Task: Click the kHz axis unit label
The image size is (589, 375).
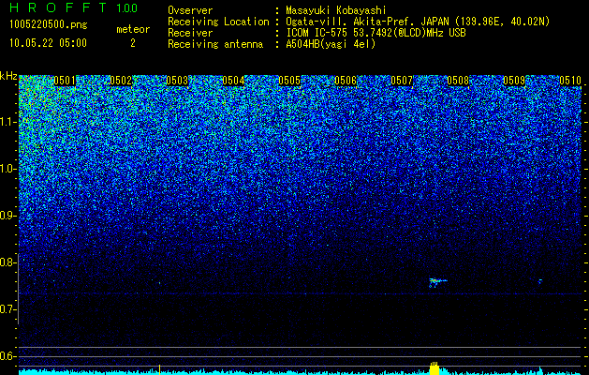Action: [8, 76]
